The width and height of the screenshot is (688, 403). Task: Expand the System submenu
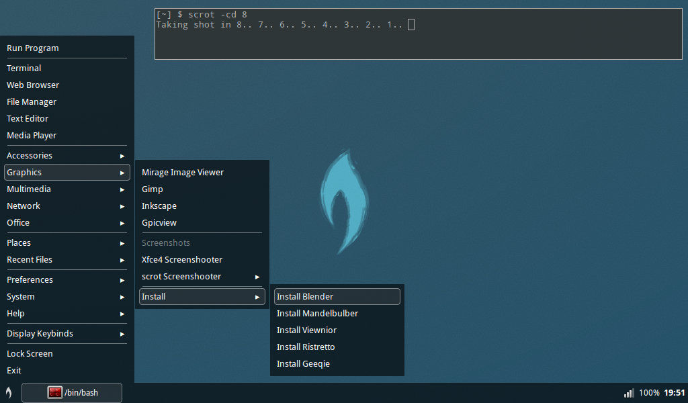tap(67, 297)
